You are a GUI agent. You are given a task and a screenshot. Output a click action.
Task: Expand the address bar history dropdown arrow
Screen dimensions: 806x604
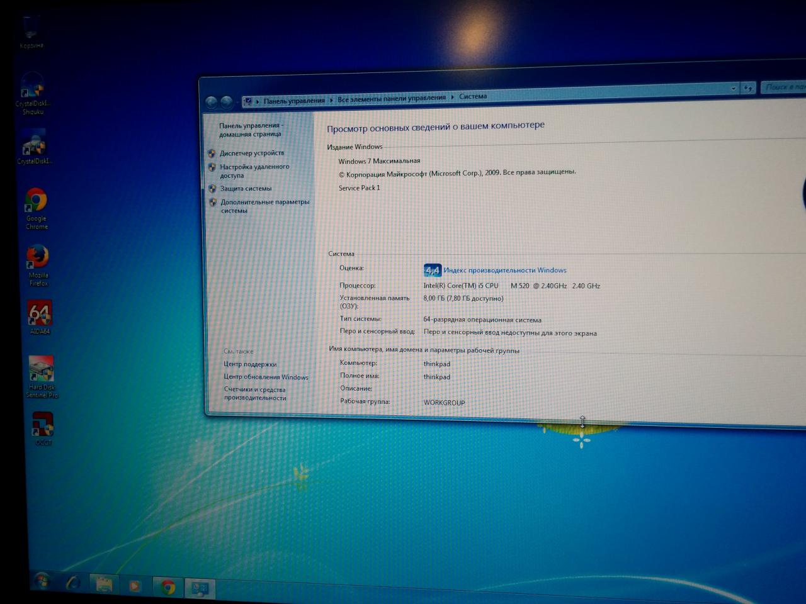click(733, 89)
